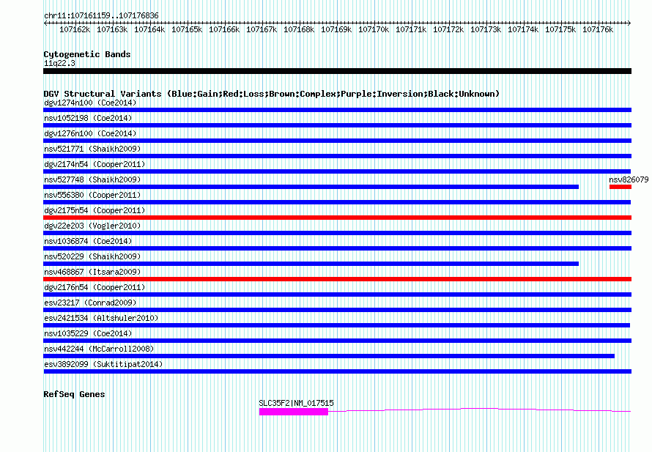The height and width of the screenshot is (452, 652).
Task: Click the SLC35F2|NM_017515 gene label
Action: click(296, 403)
